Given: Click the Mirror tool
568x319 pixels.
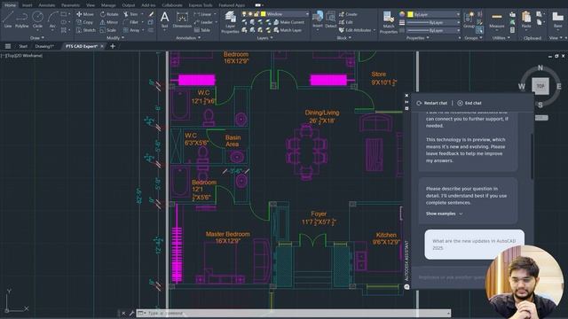Looking at the screenshot, I should click(x=108, y=22).
